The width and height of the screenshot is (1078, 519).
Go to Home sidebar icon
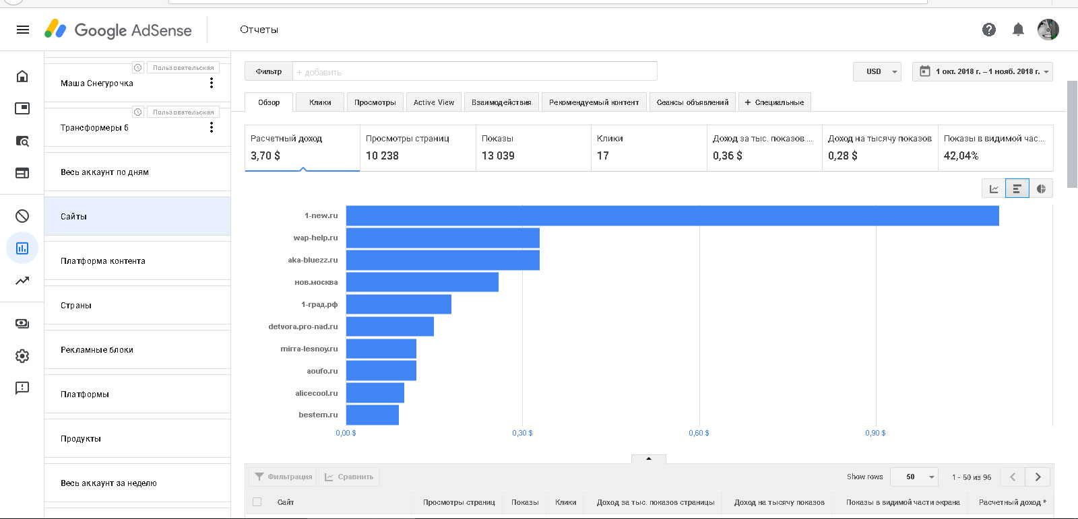[x=22, y=76]
